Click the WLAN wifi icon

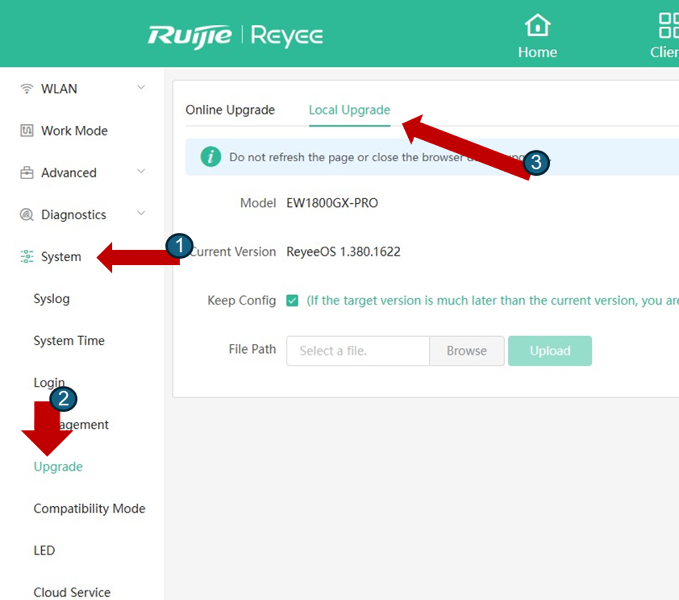[27, 88]
